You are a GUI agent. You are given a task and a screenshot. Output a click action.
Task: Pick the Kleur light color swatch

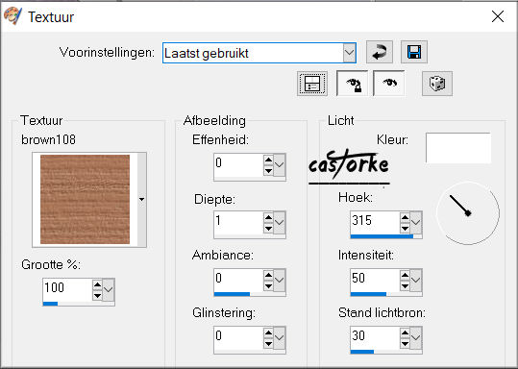458,148
